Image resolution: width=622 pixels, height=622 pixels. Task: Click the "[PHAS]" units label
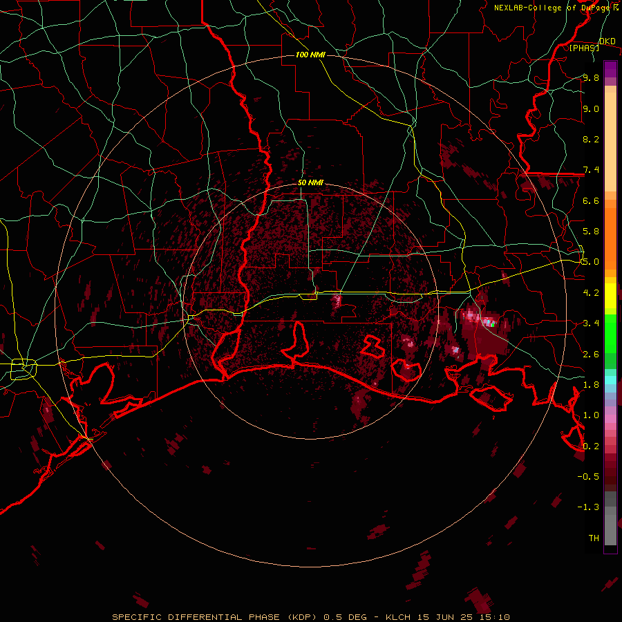[x=584, y=48]
